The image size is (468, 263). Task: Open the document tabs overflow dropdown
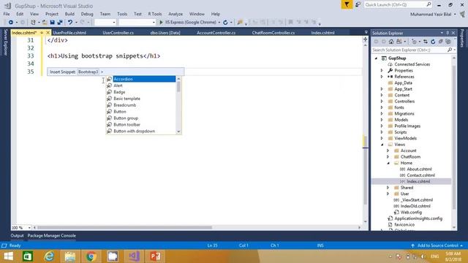click(x=366, y=32)
